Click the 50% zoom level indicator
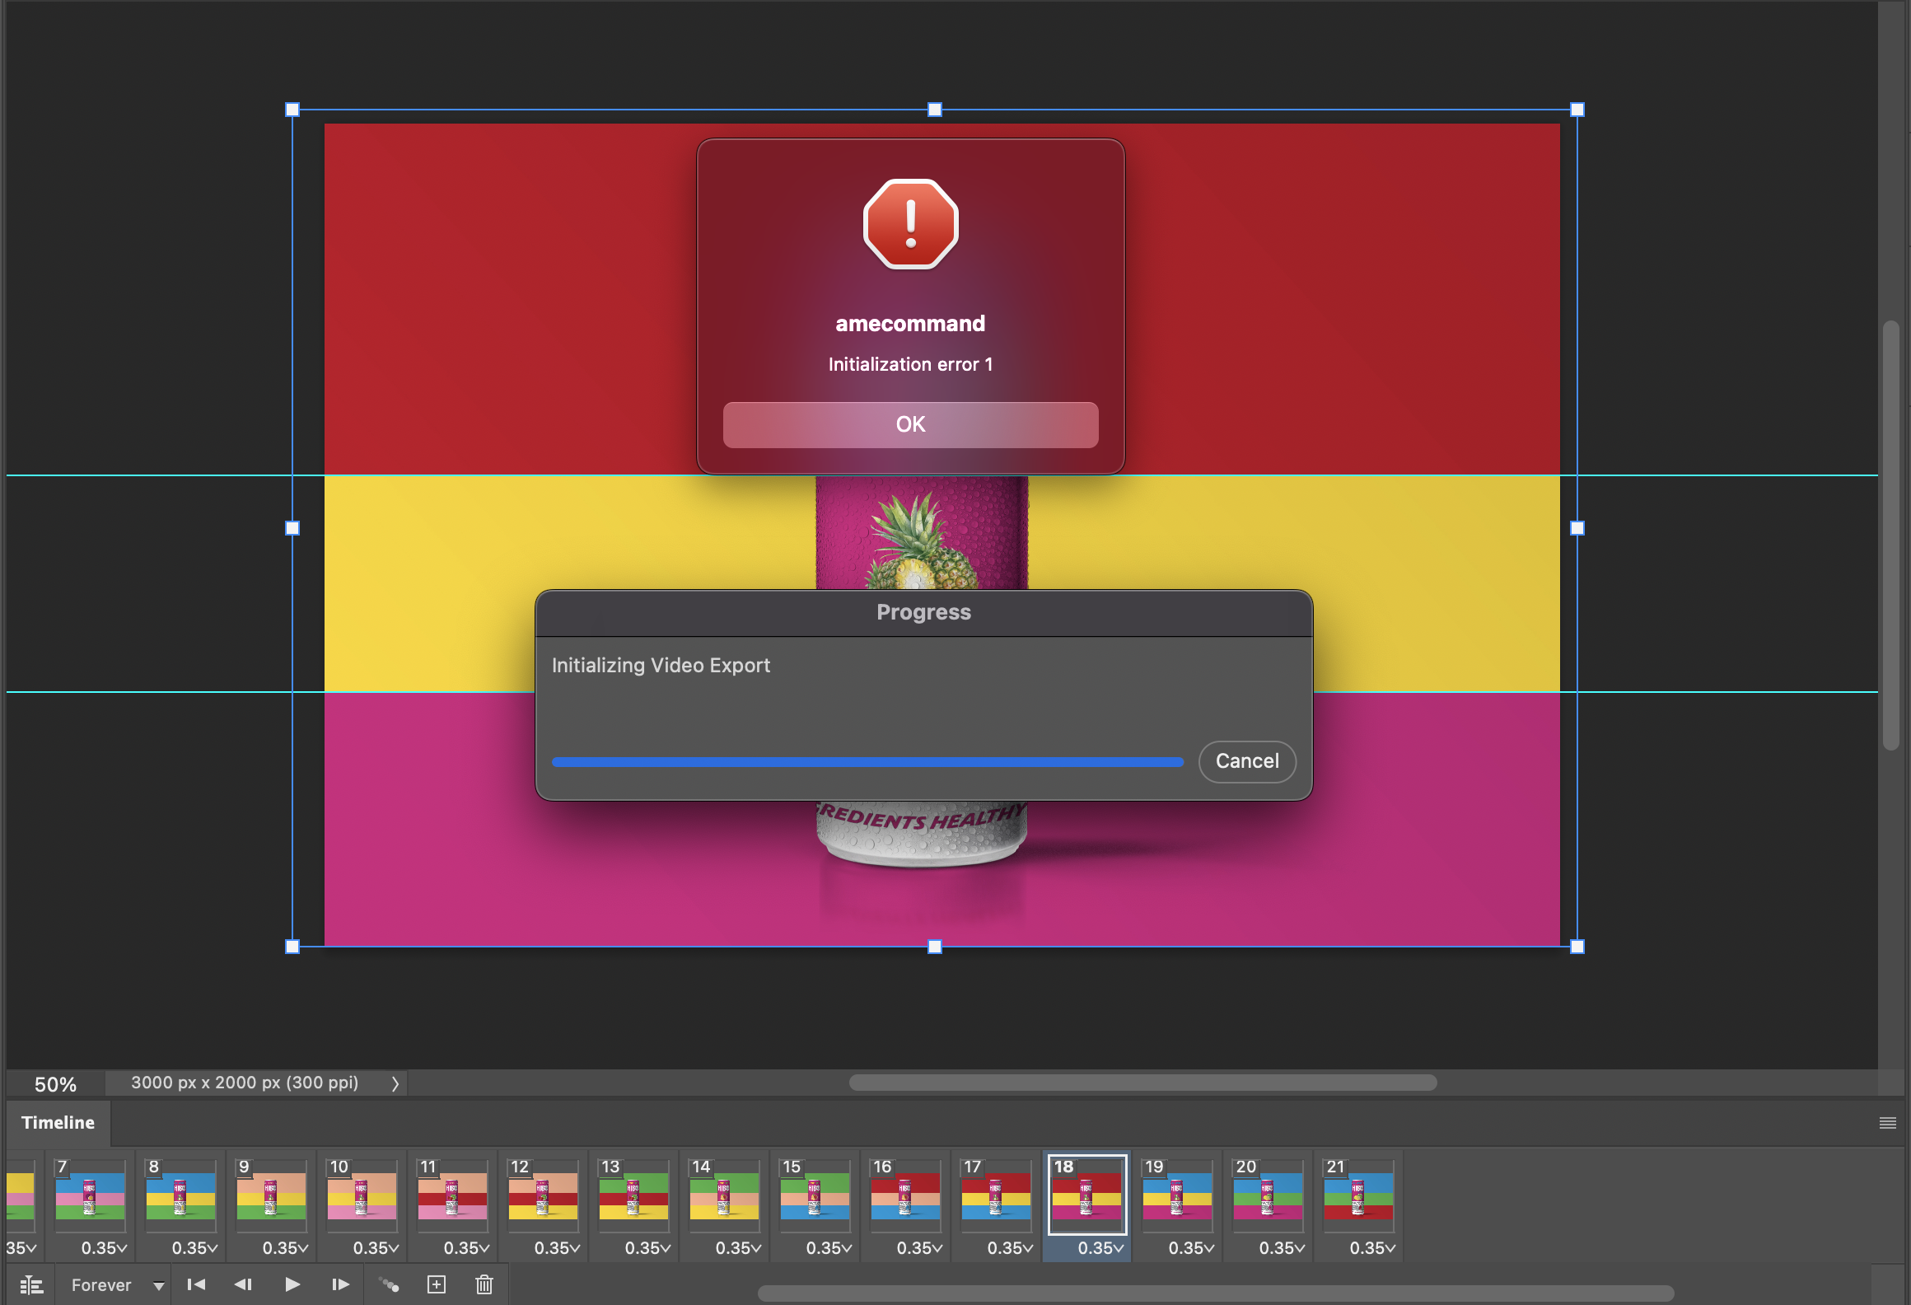 [x=54, y=1083]
